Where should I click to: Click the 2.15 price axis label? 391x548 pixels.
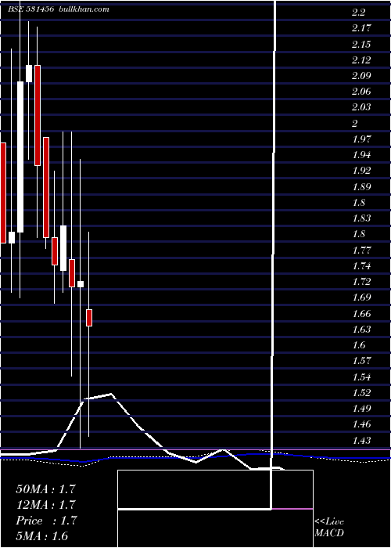click(x=361, y=45)
